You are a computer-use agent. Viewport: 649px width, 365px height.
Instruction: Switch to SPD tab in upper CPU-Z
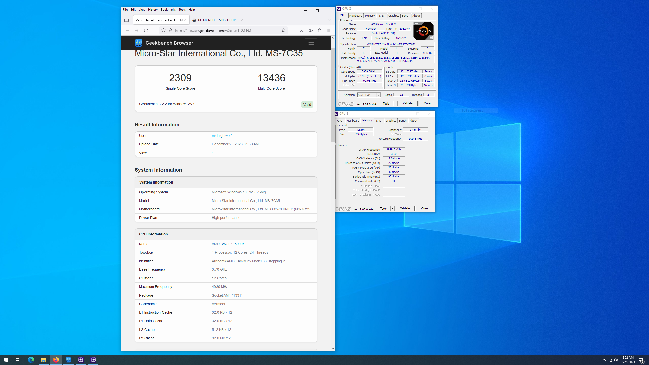382,16
